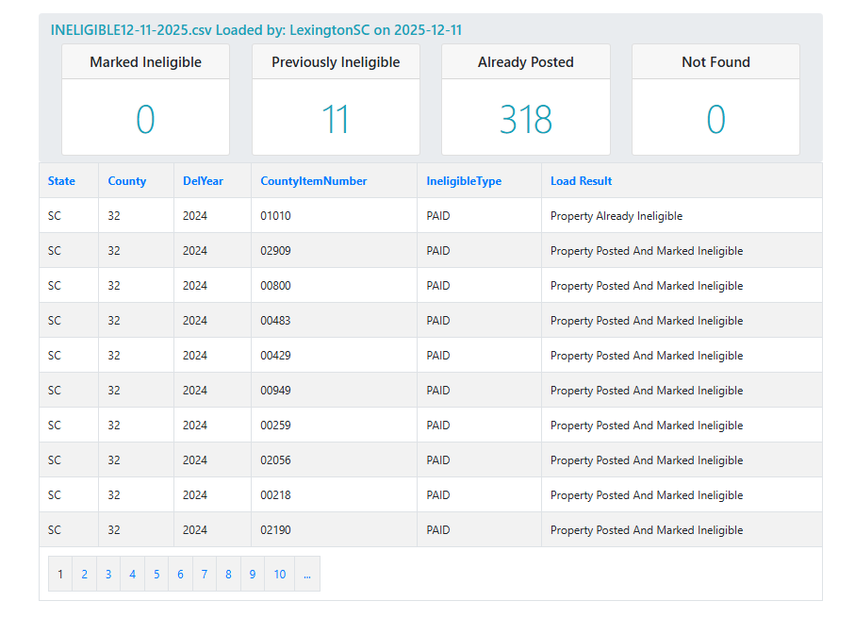Go to results page 9

tap(253, 574)
